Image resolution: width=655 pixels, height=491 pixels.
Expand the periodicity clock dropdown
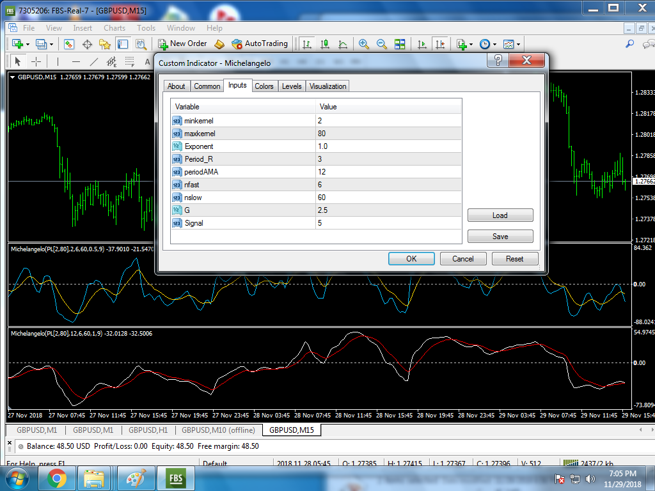(x=495, y=44)
